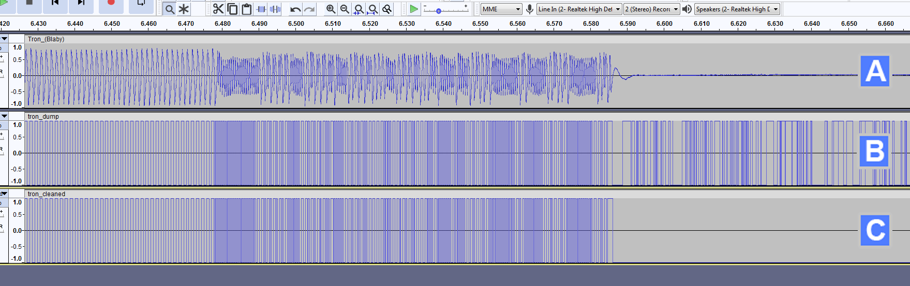The width and height of the screenshot is (910, 286).
Task: Click the Cut scissors icon
Action: click(218, 9)
